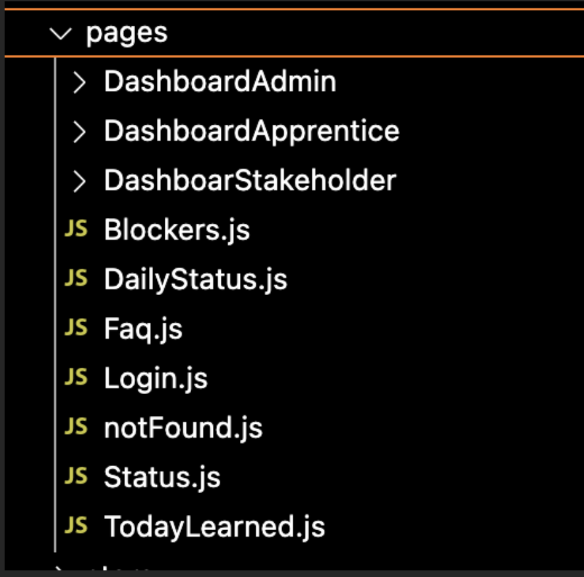This screenshot has height=577, width=584.
Task: Click the JS icon beside Blockers.js
Action: pos(76,230)
